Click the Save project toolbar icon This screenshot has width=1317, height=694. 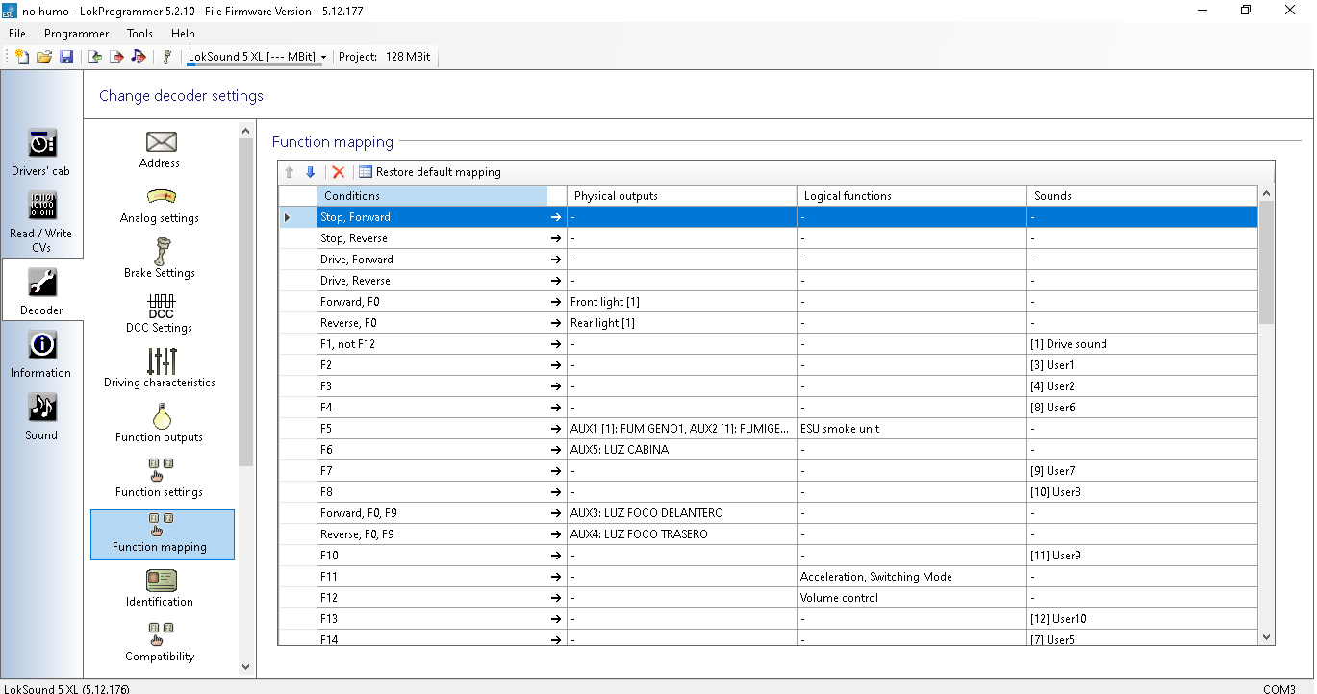click(66, 57)
